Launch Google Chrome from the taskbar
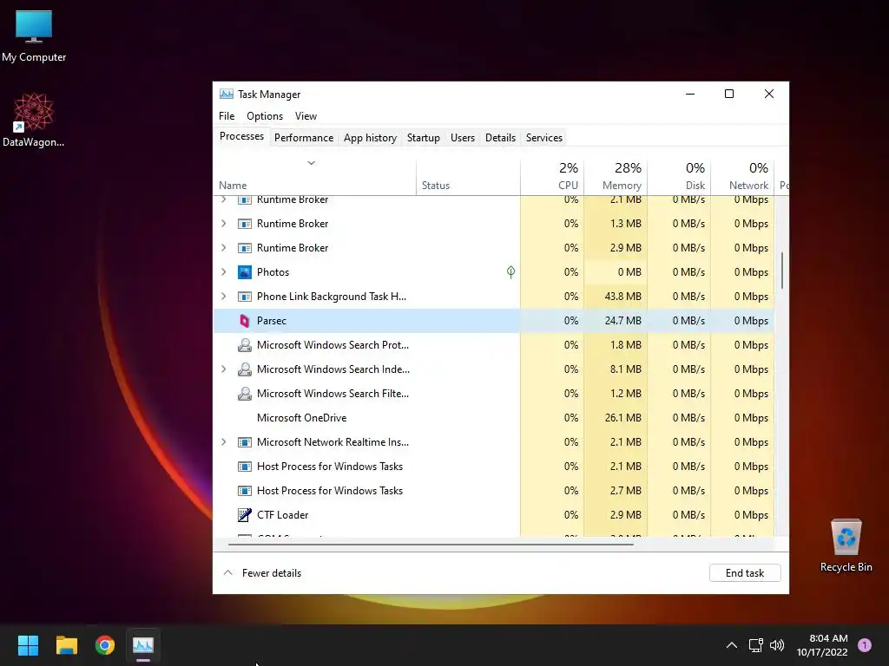This screenshot has height=666, width=889. (x=105, y=645)
